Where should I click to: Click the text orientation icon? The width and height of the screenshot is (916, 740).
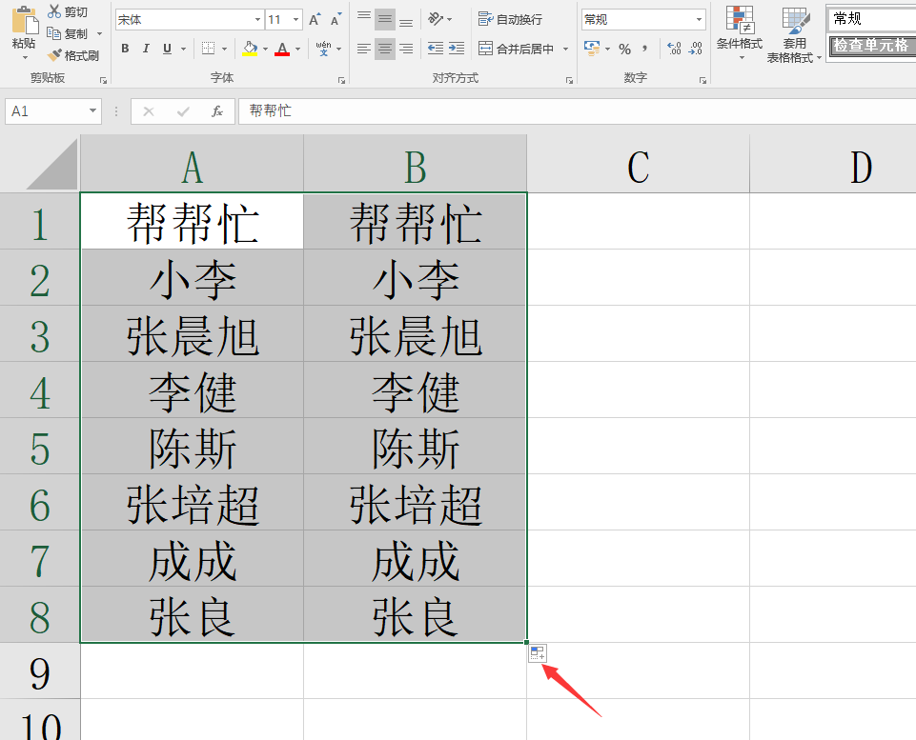click(436, 19)
